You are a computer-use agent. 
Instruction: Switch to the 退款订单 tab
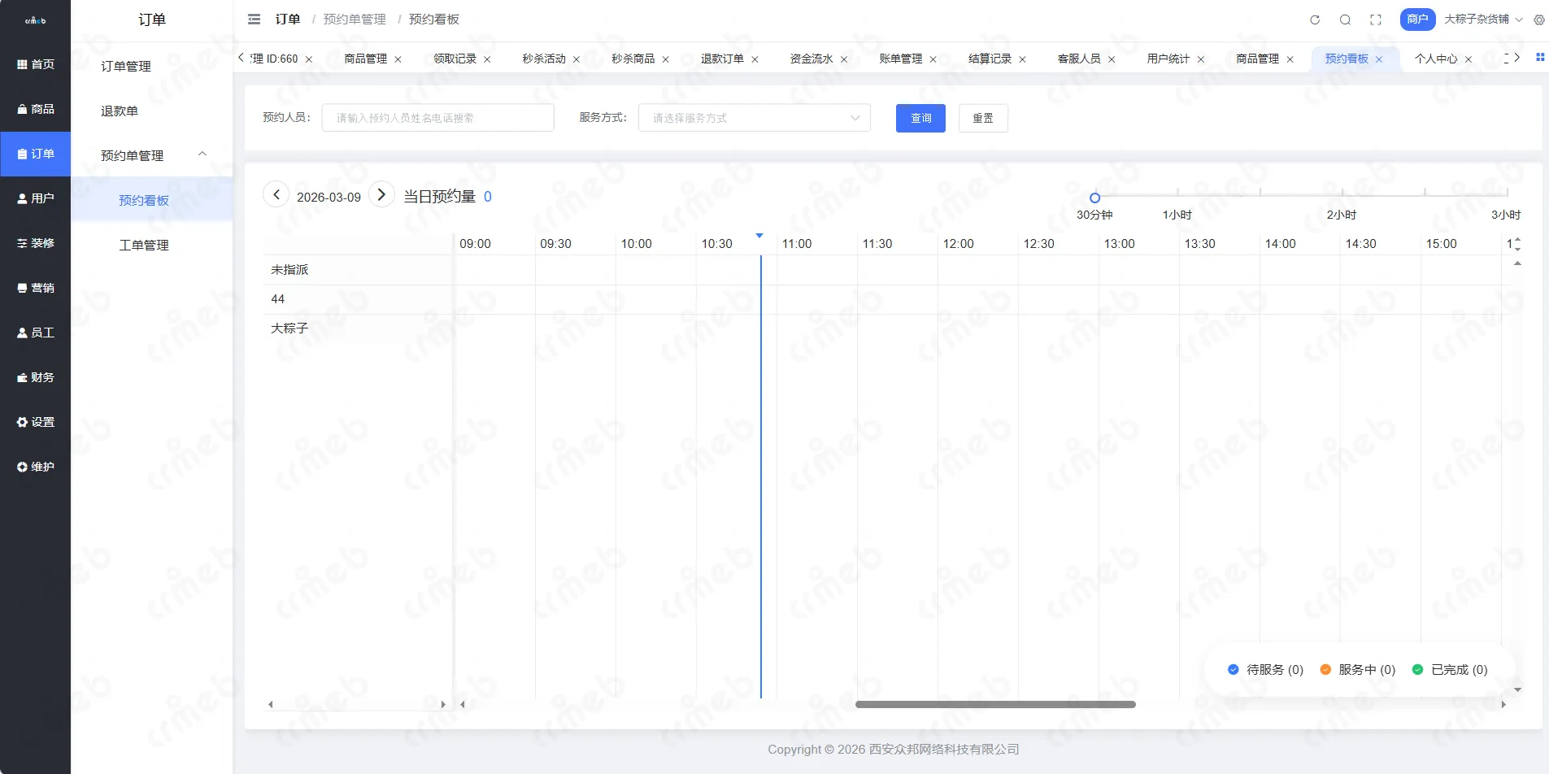coord(722,59)
